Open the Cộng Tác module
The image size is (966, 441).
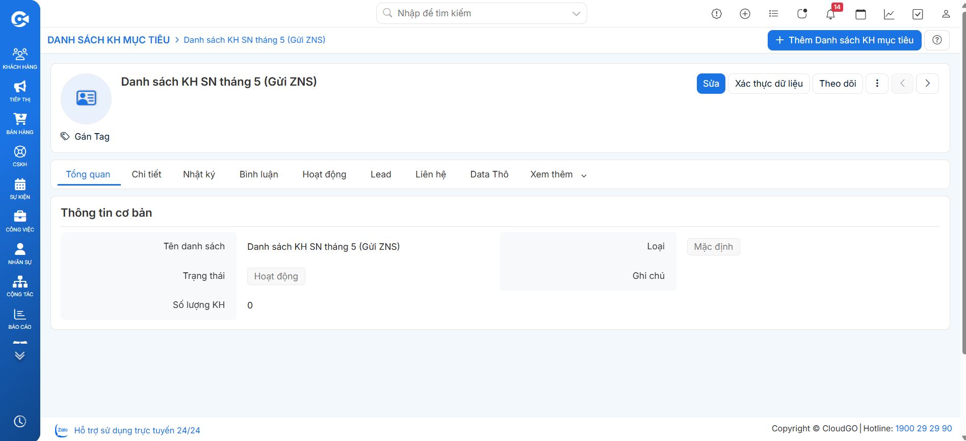(x=20, y=286)
